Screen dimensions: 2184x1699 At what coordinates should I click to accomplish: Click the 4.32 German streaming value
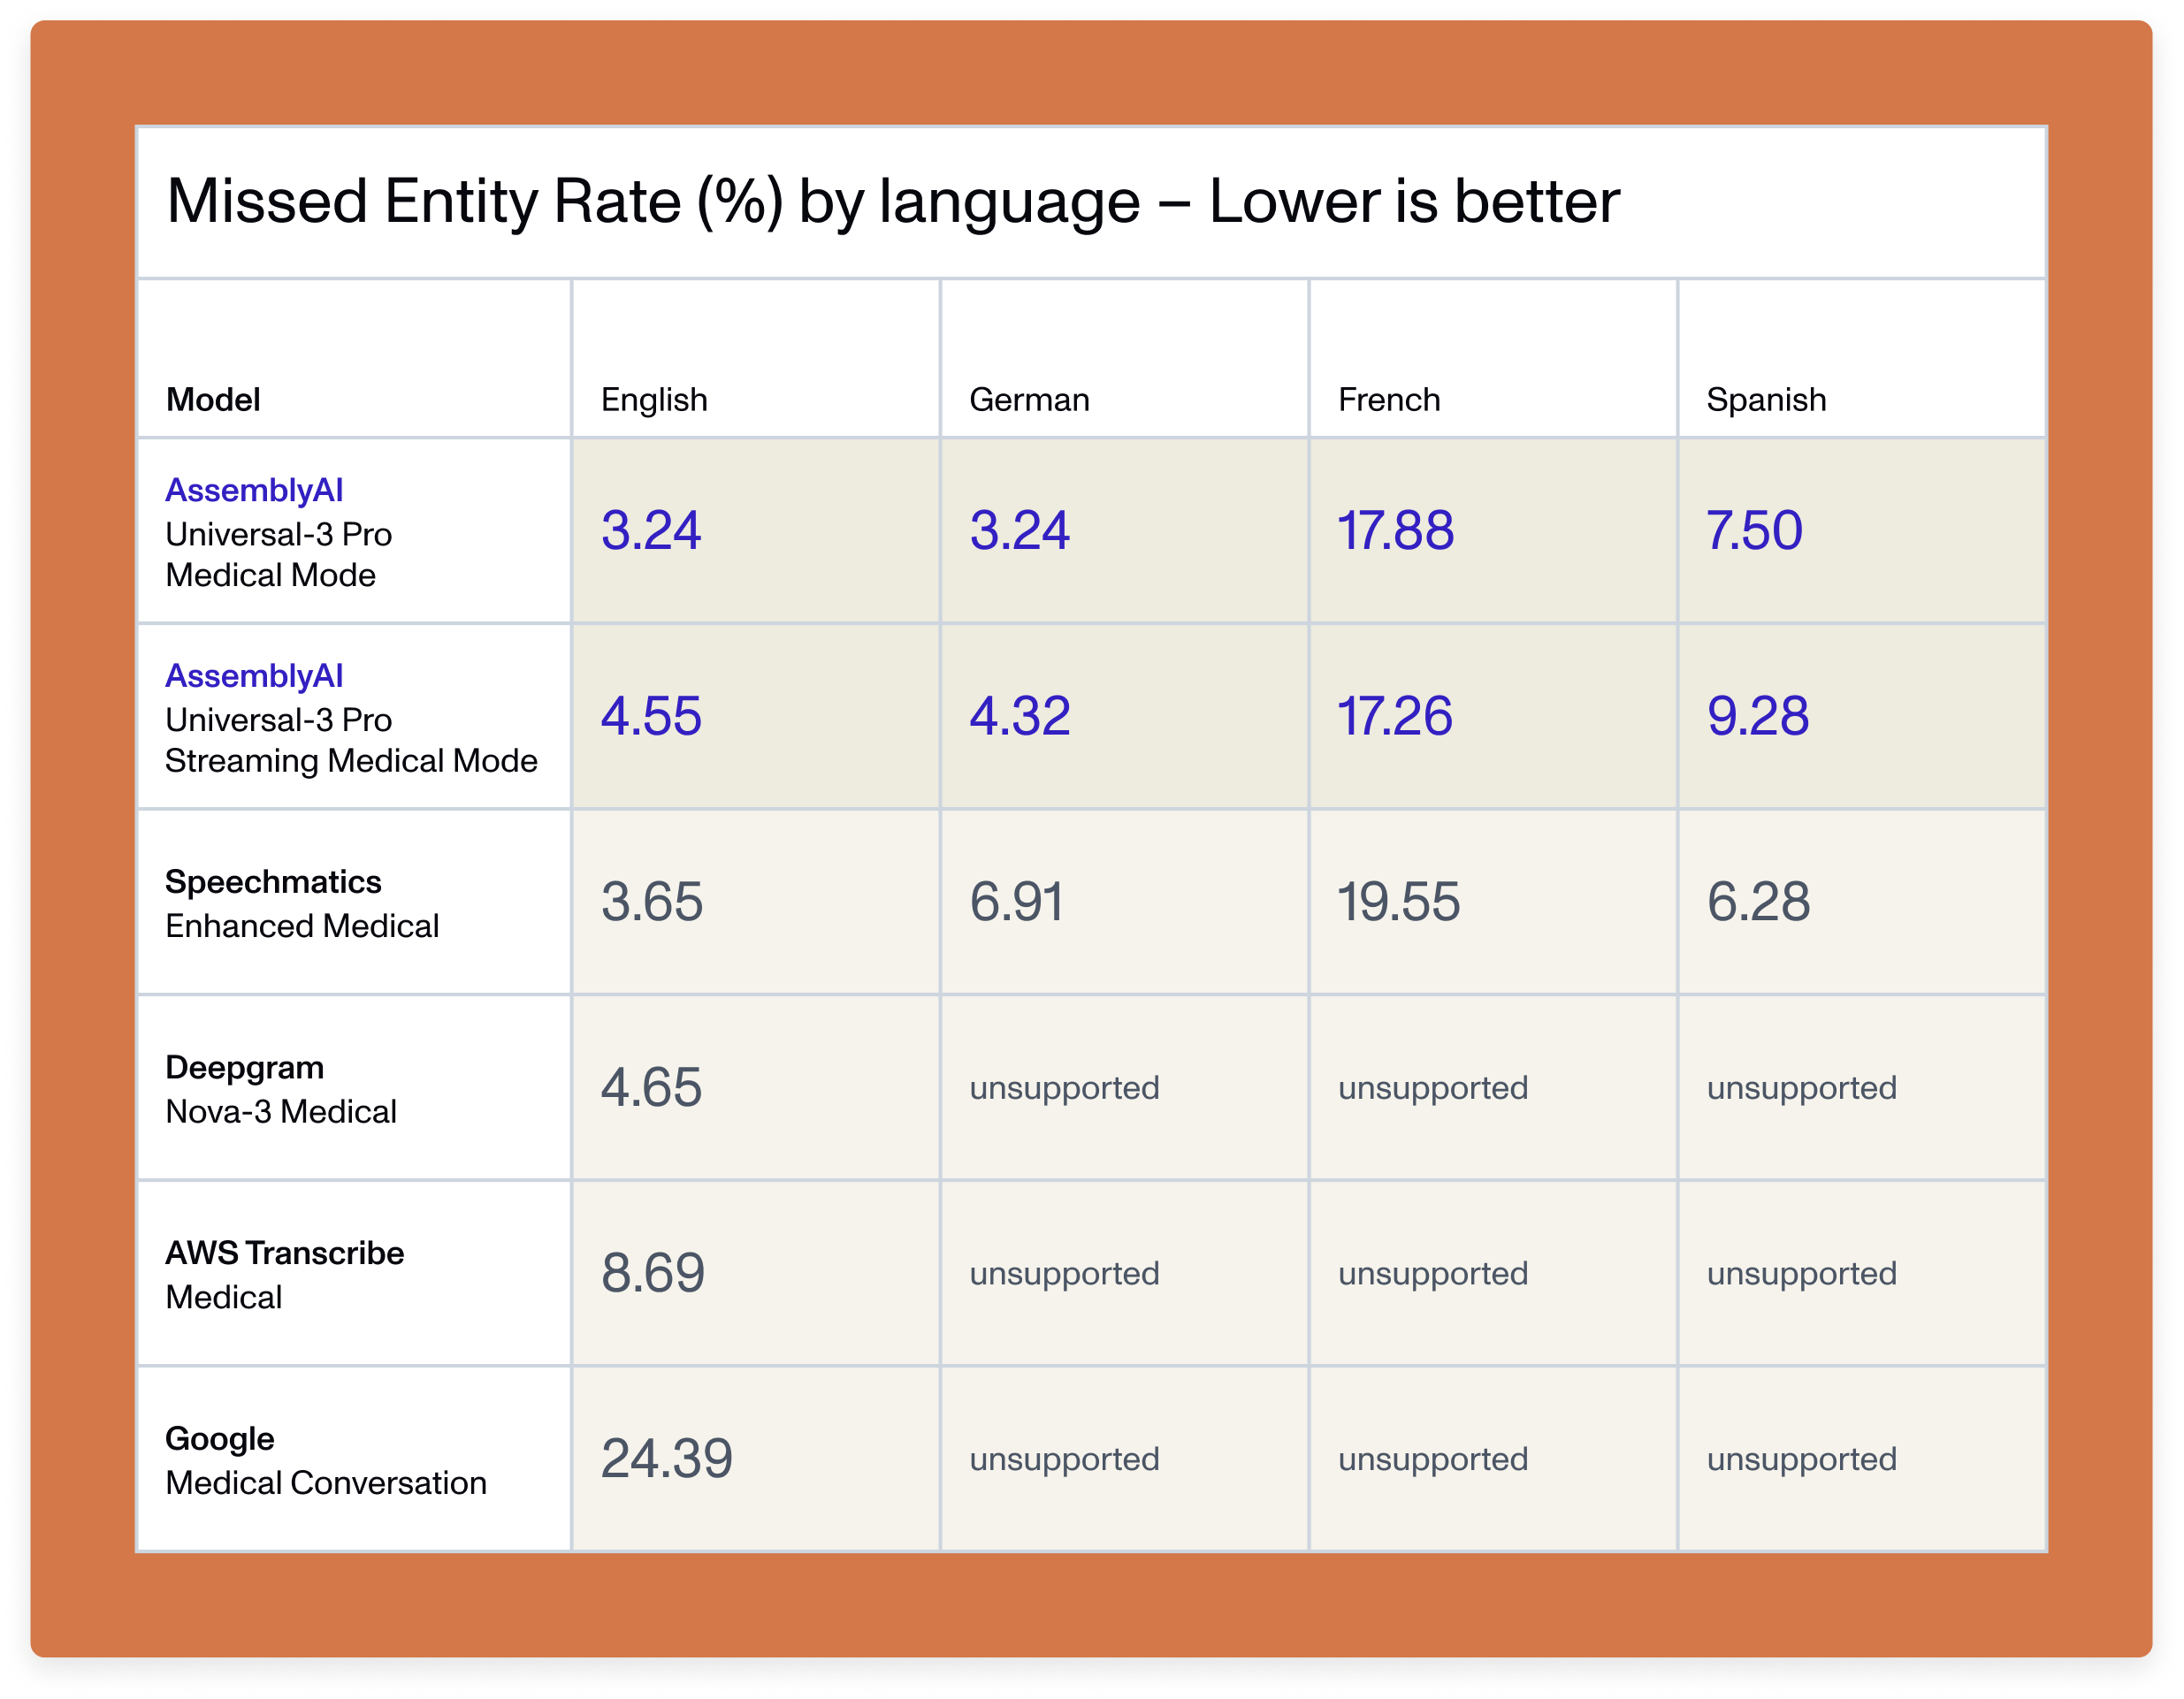(1020, 716)
